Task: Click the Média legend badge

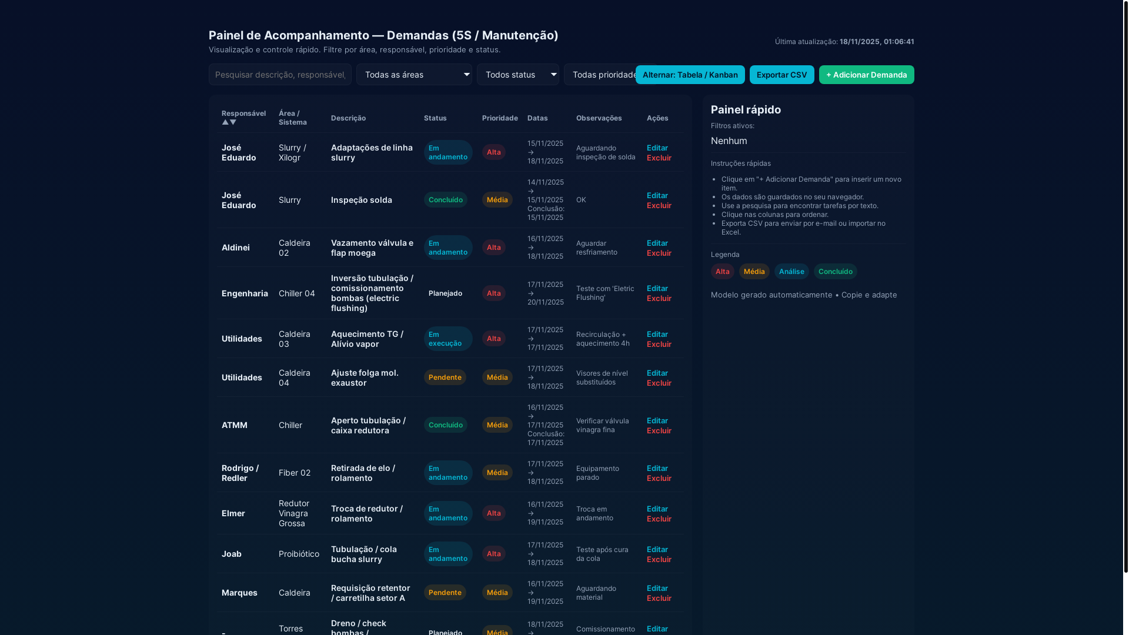Action: coord(754,271)
